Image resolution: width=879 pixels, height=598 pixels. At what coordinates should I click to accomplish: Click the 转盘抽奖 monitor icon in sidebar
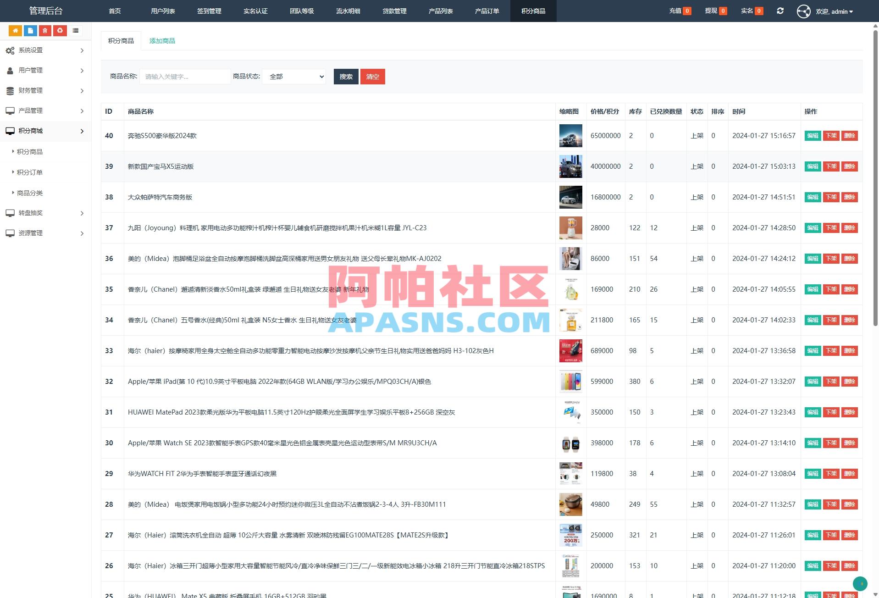(10, 213)
